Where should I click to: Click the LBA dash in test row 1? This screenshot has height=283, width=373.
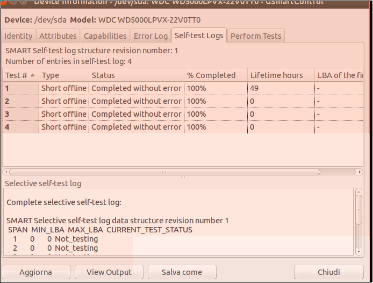click(318, 89)
